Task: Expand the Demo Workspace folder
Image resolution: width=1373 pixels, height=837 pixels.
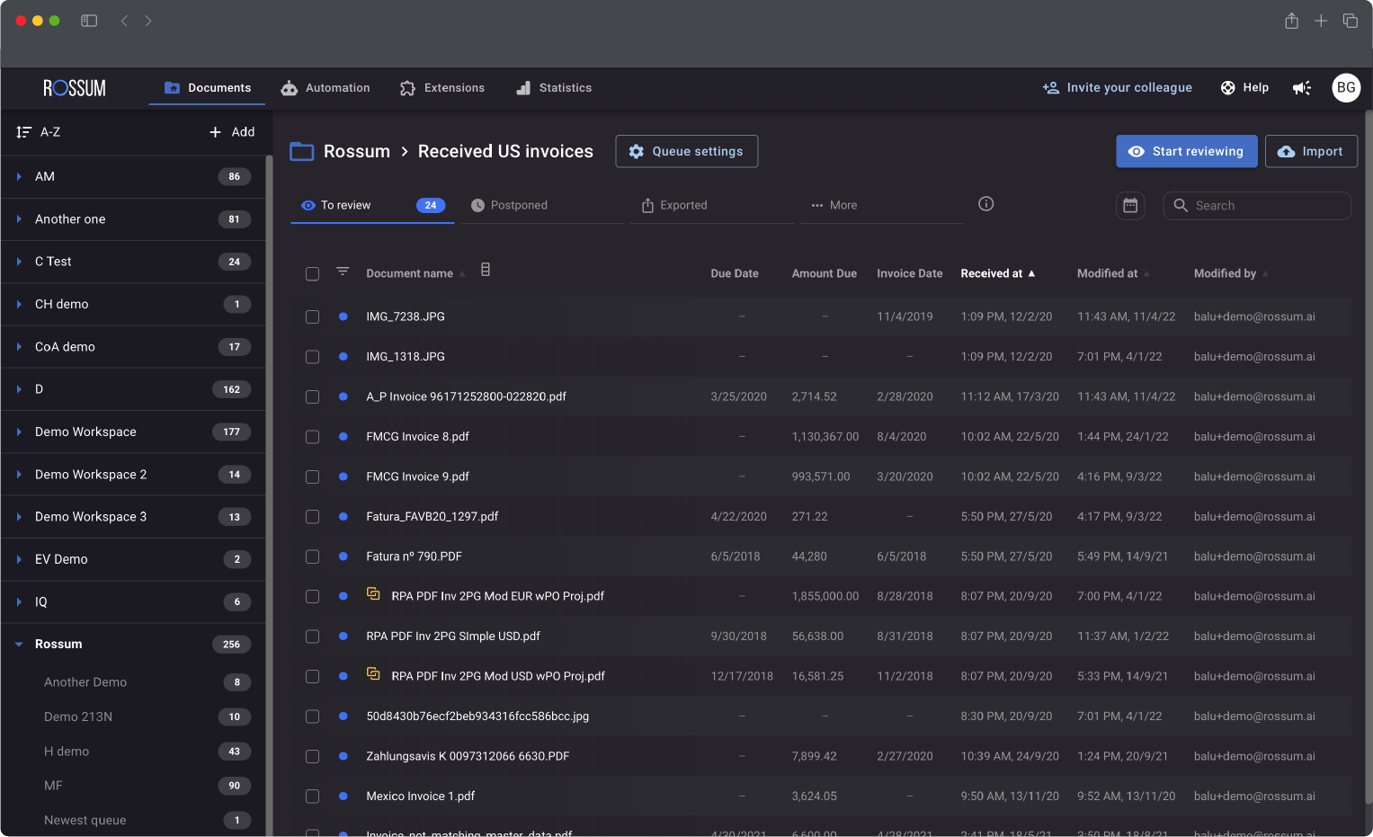Action: (19, 432)
